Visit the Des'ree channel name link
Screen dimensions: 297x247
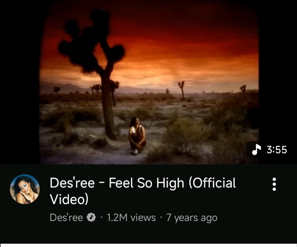tap(66, 217)
